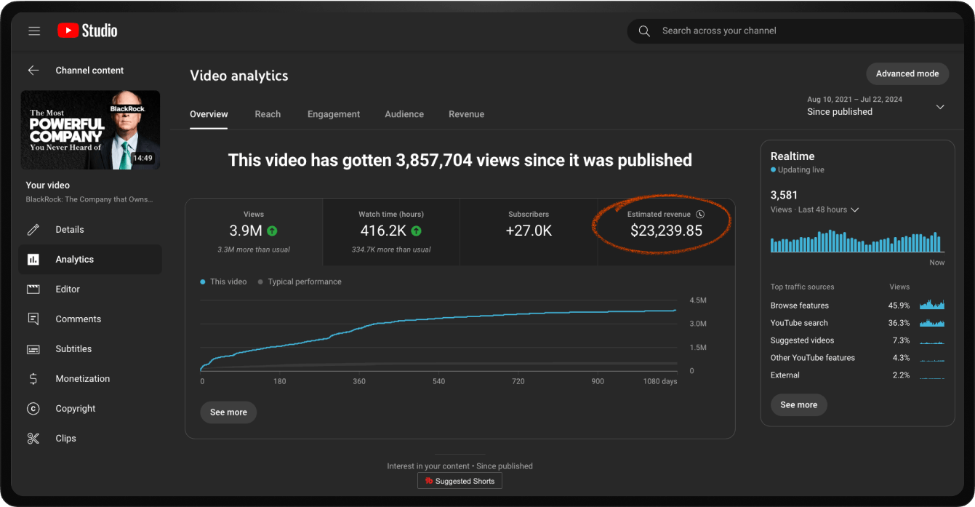This screenshot has height=507, width=975.
Task: Switch to the Revenue tab
Action: [x=466, y=114]
